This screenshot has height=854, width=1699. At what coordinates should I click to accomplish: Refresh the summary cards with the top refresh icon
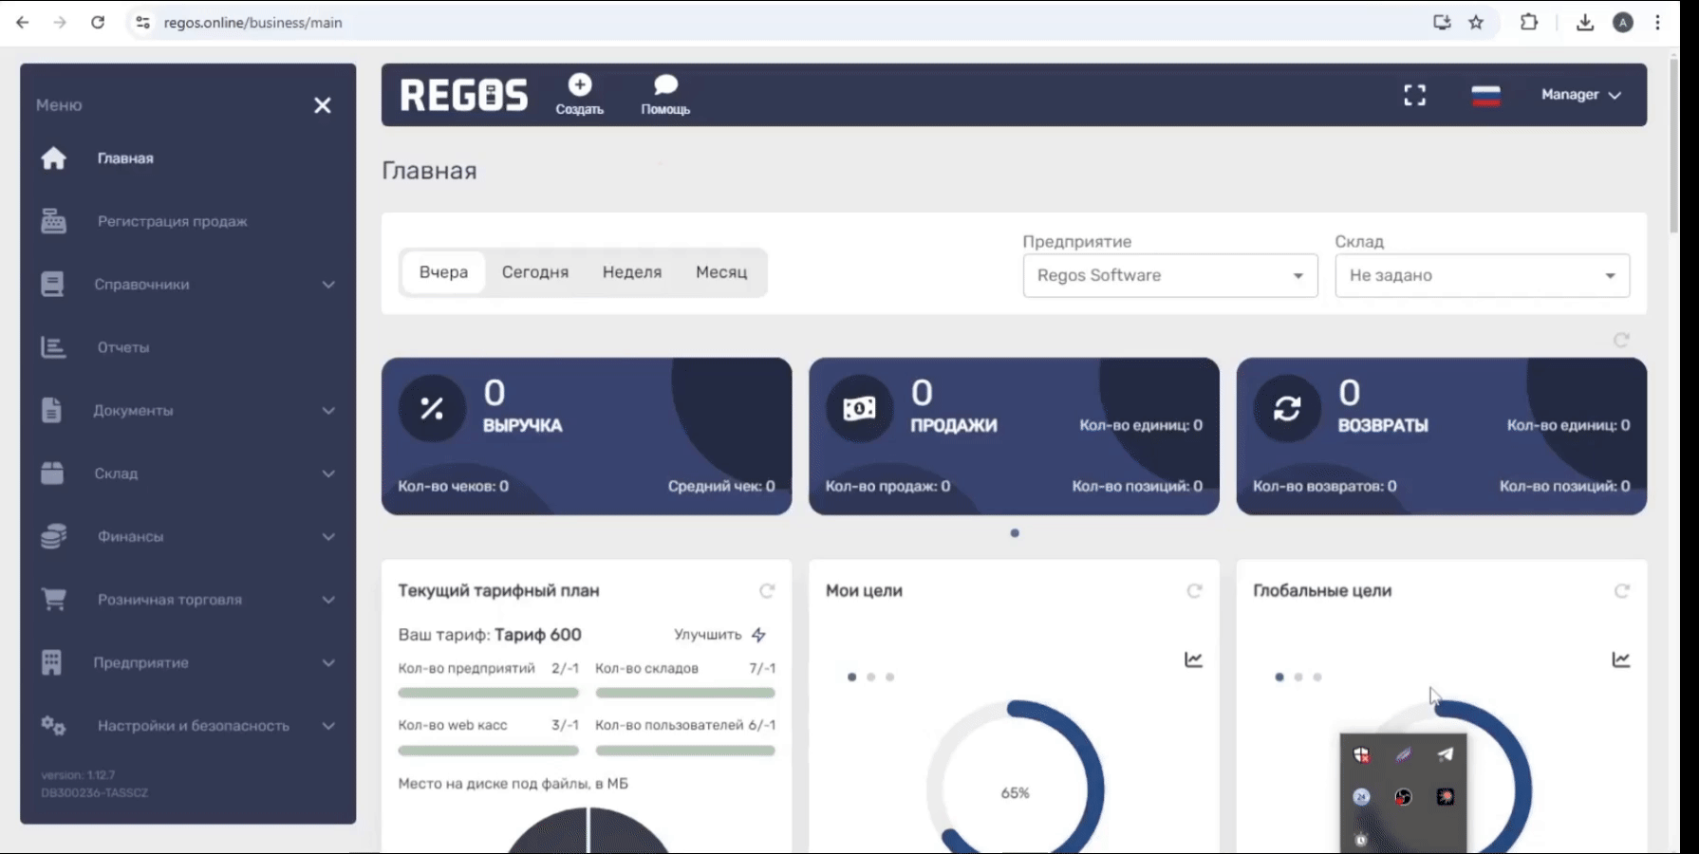tap(1621, 340)
